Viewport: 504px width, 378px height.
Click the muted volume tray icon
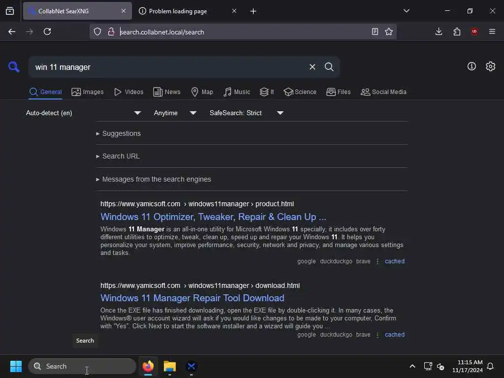point(441,366)
